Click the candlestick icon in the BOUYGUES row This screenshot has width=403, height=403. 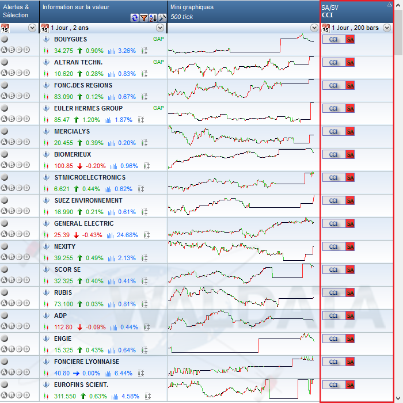point(46,51)
